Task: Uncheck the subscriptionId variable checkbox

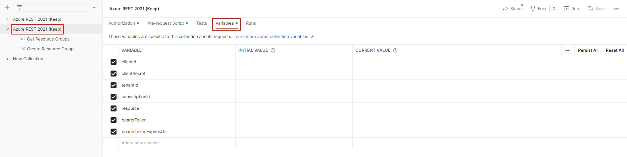Action: [114, 97]
